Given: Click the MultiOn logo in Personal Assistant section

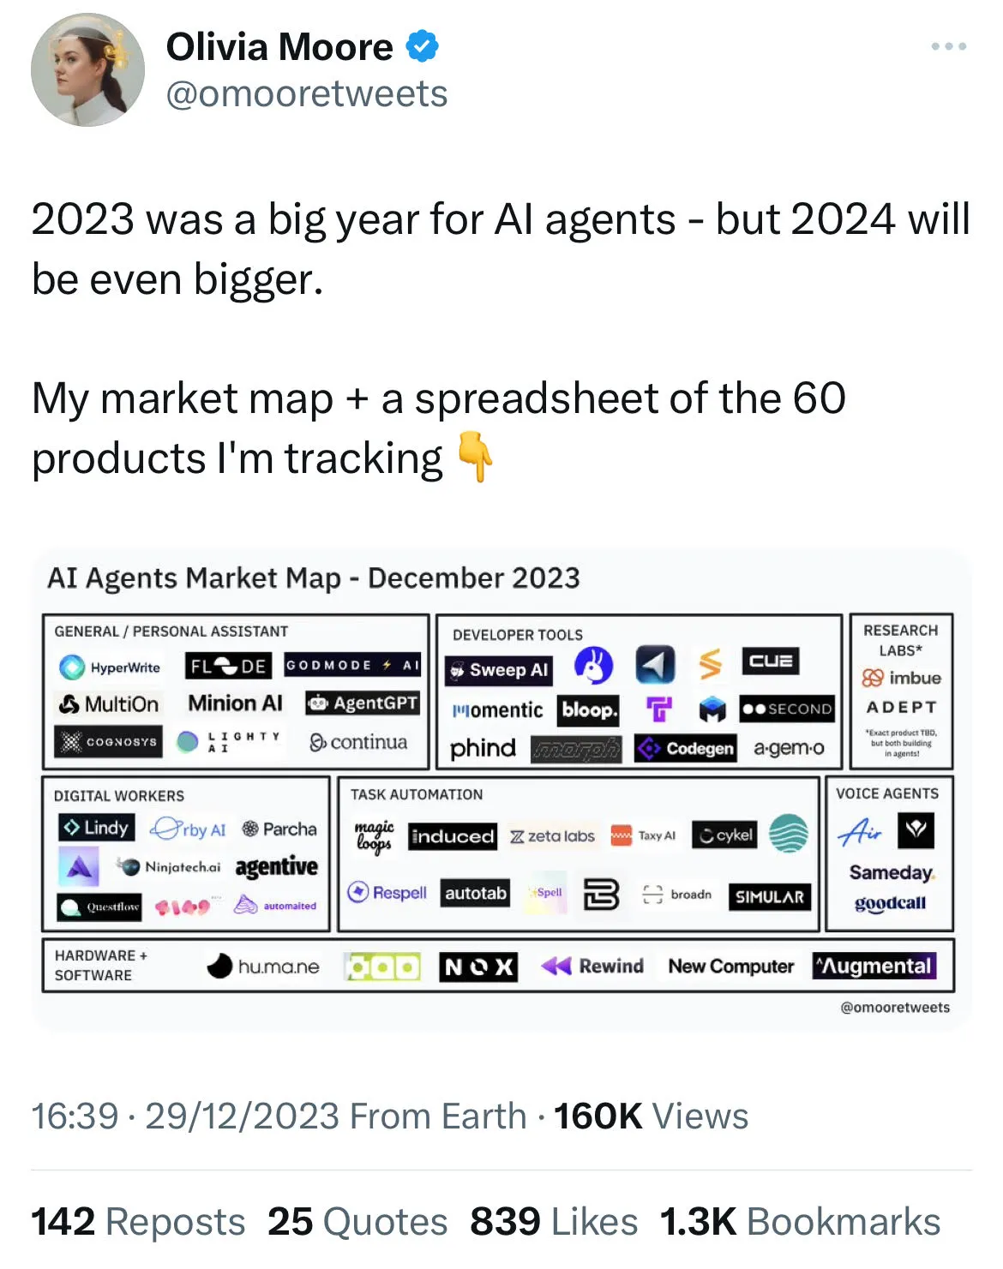Looking at the screenshot, I should coord(109,704).
